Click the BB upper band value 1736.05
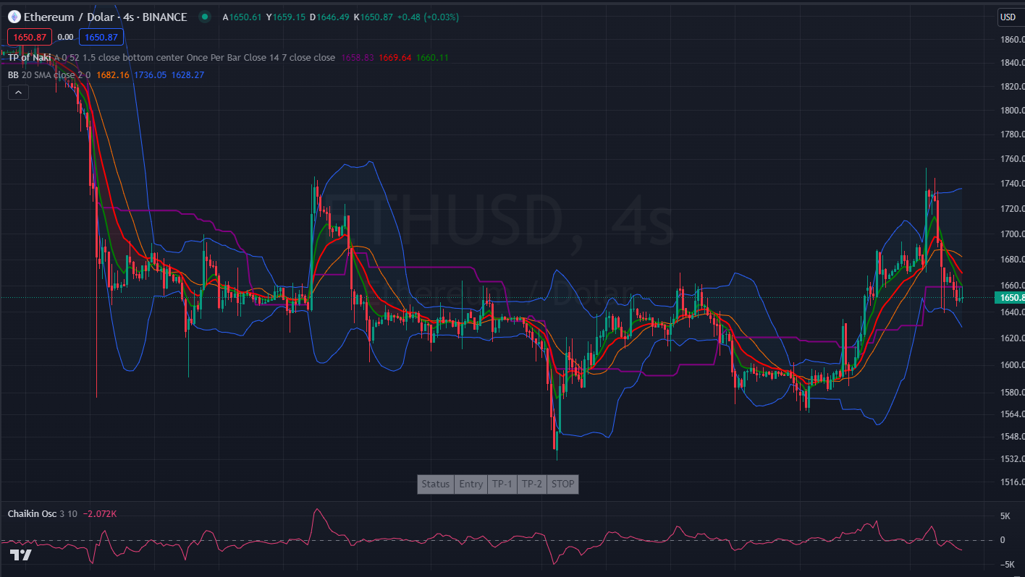 150,74
